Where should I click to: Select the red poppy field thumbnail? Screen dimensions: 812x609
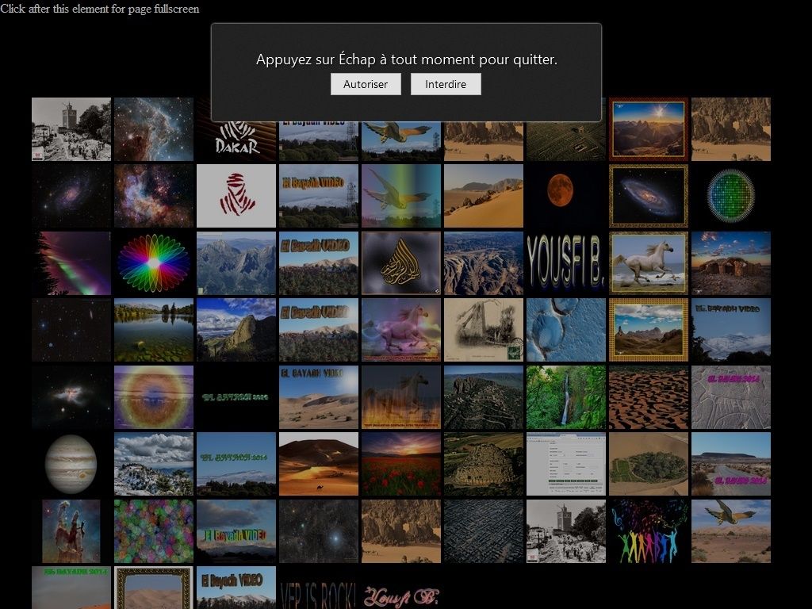click(400, 464)
